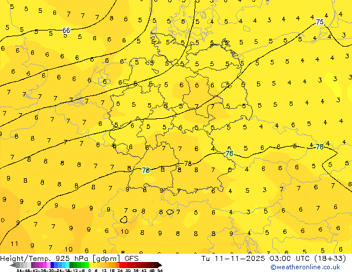The width and height of the screenshot is (352, 272).
Task: Select the temperature value 11 on the map
Action: (14, 244)
